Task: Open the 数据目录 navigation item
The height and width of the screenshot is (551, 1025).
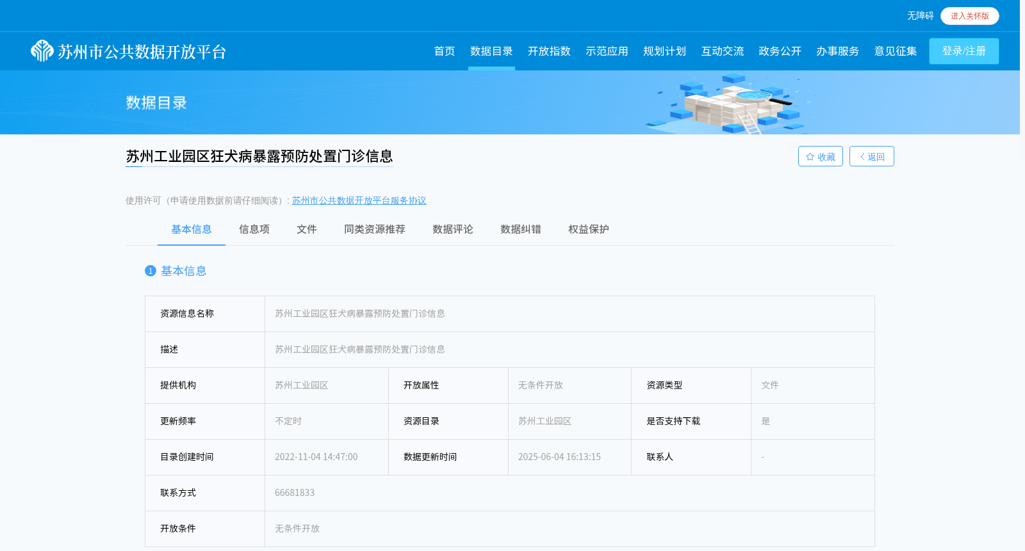Action: point(491,51)
